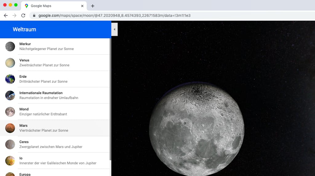Click the Ceres dwarf planet thumbnail
This screenshot has height=176, width=315.
point(10,144)
